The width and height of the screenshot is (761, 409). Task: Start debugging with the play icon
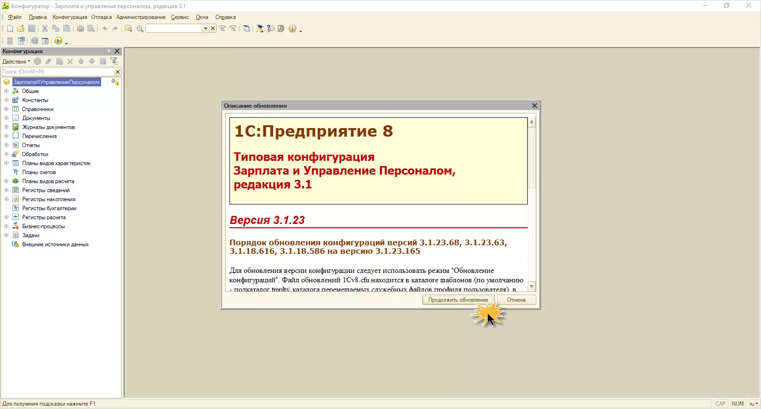(58, 41)
